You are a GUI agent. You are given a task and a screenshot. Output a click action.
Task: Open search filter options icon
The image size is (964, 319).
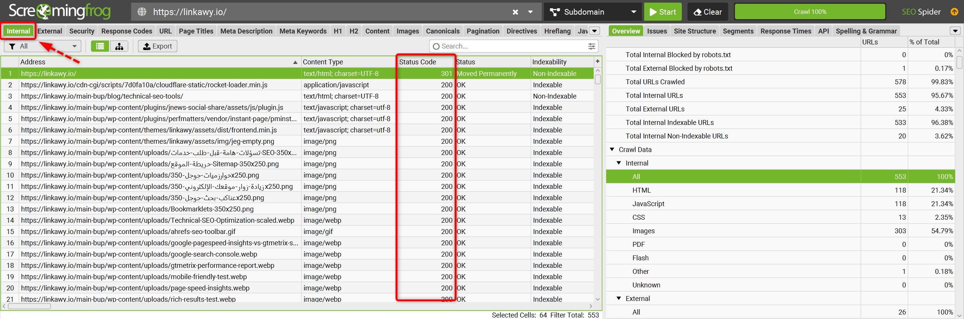pos(591,46)
